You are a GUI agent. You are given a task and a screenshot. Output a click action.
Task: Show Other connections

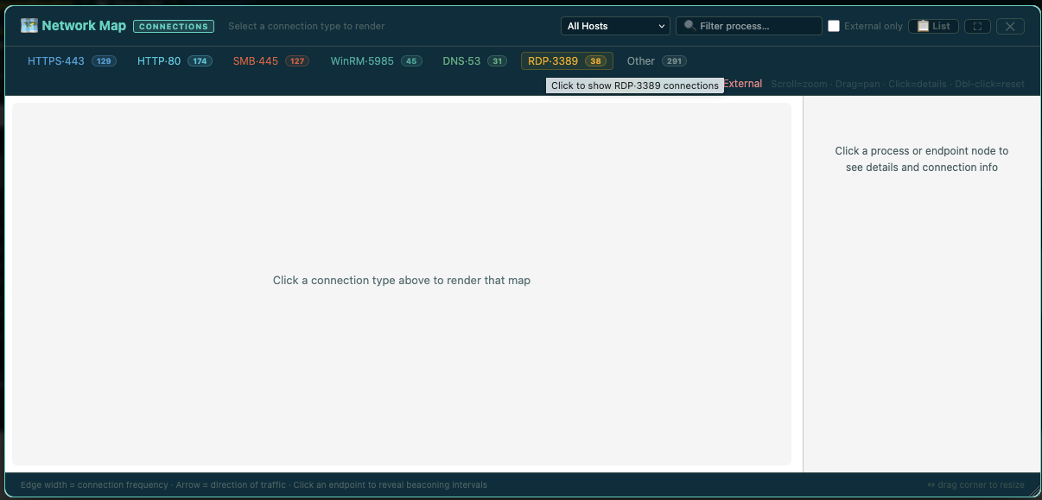(x=657, y=61)
